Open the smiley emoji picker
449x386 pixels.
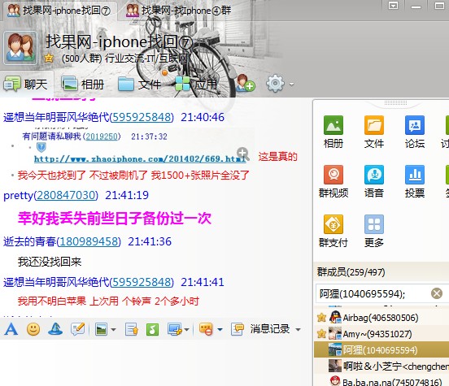coord(33,329)
